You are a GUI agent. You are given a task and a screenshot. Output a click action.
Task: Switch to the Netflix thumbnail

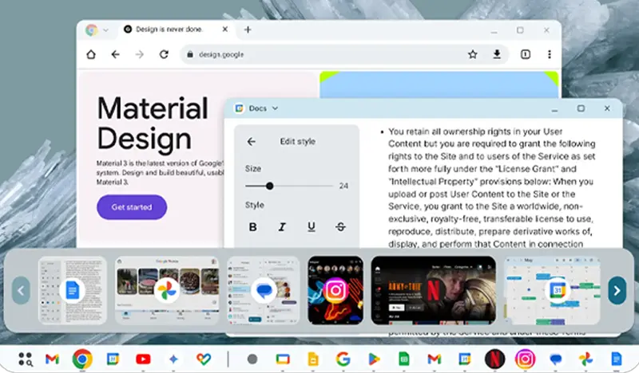point(434,290)
